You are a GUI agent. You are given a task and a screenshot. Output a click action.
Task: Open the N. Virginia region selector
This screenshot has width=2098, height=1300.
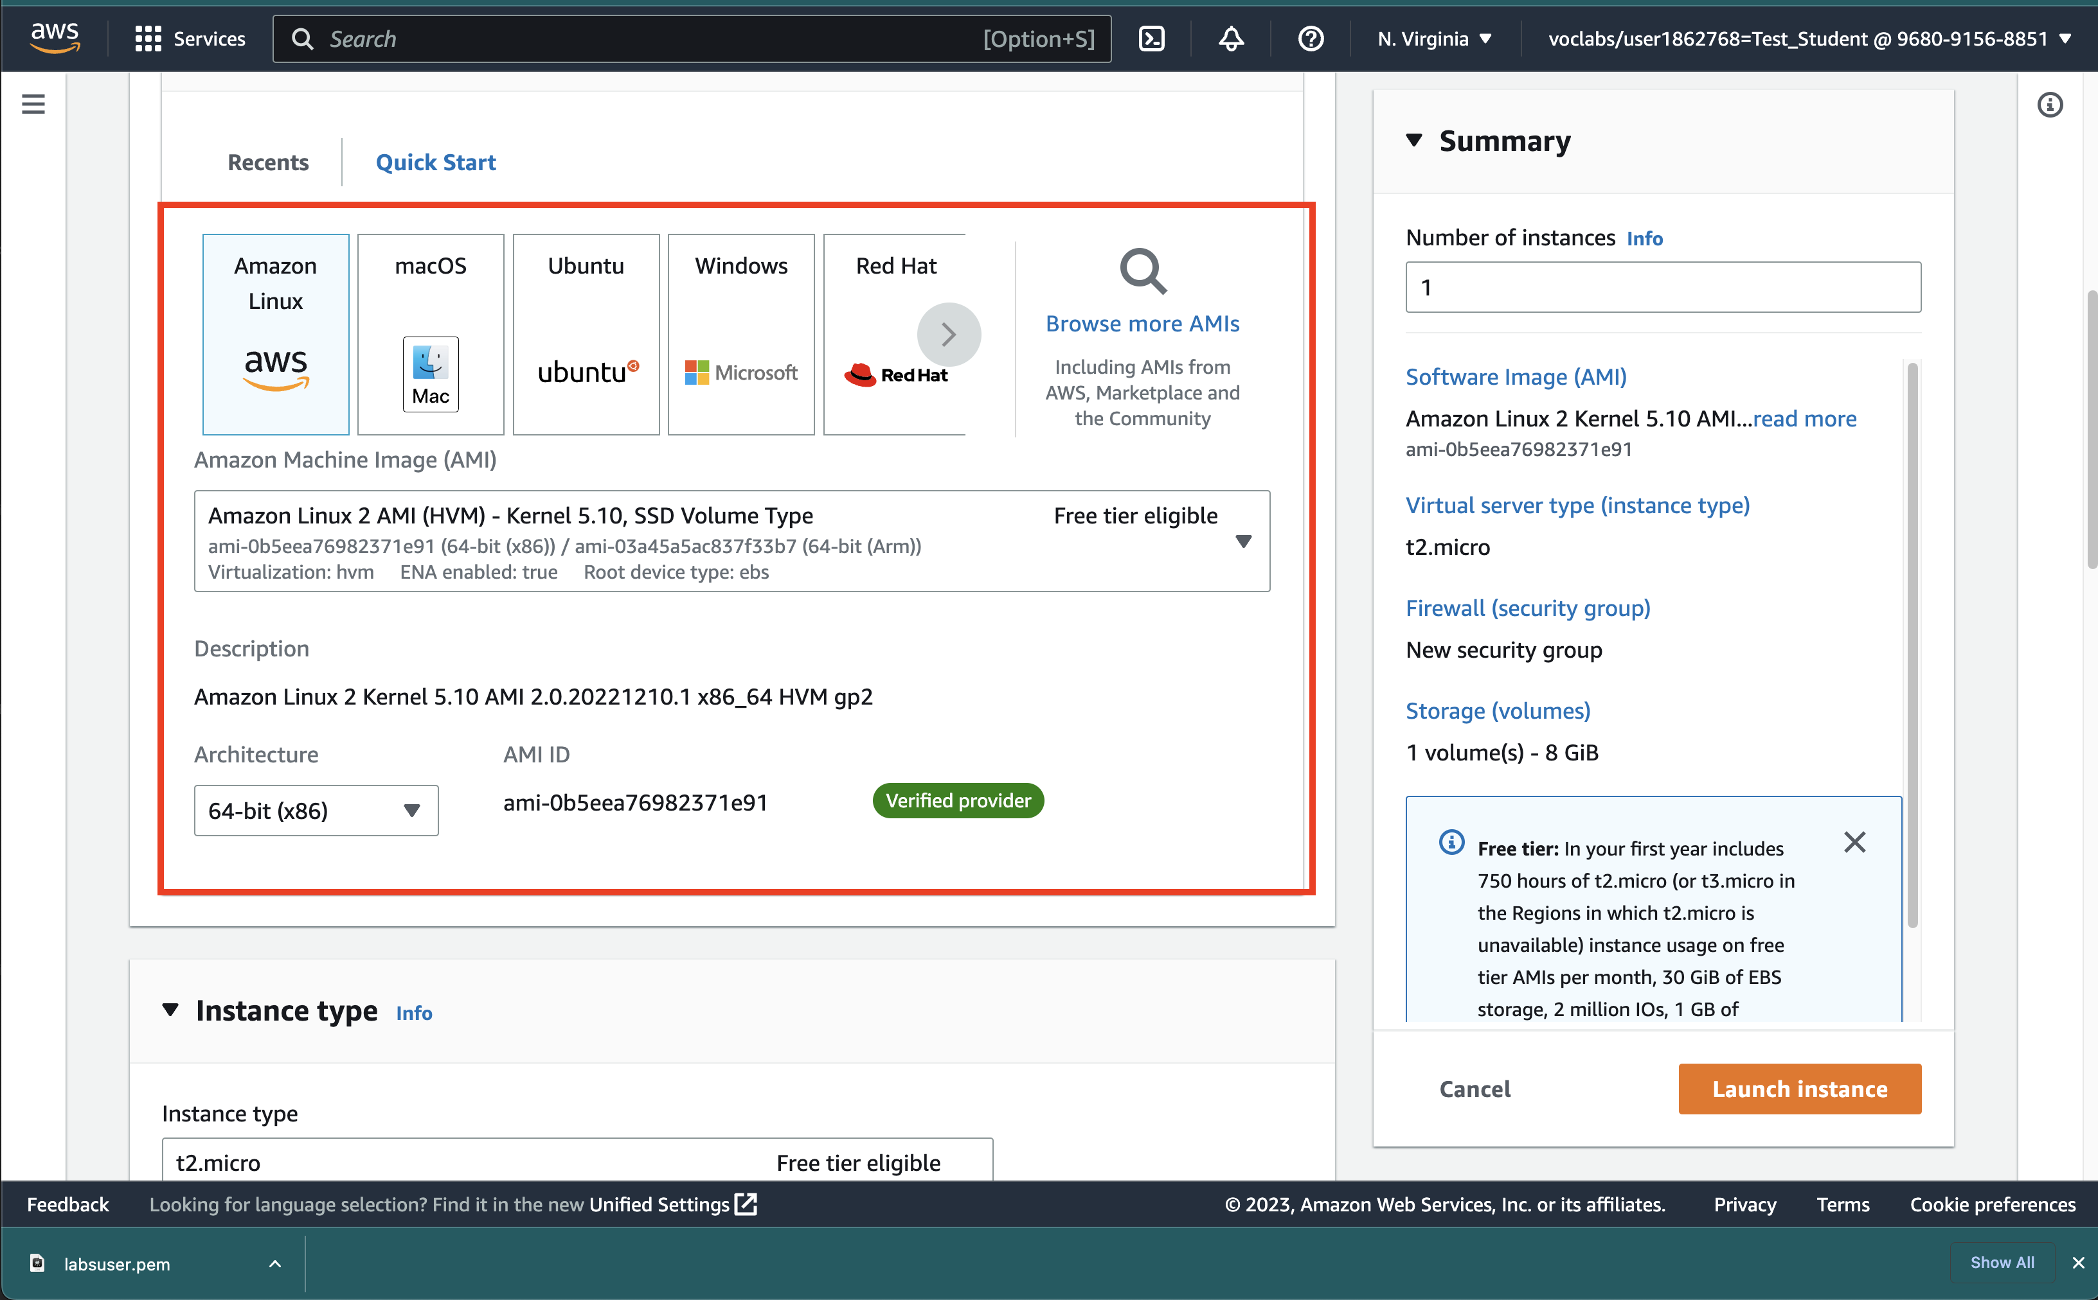pos(1434,39)
